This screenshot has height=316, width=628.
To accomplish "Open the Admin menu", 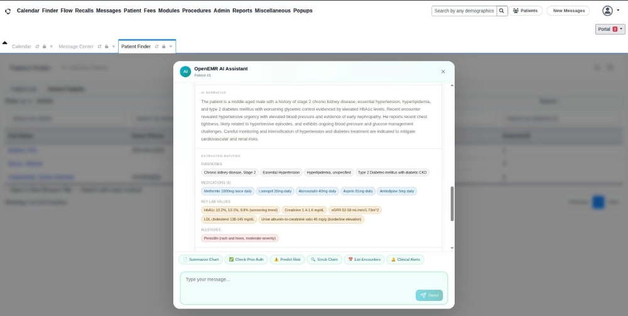I will click(222, 11).
